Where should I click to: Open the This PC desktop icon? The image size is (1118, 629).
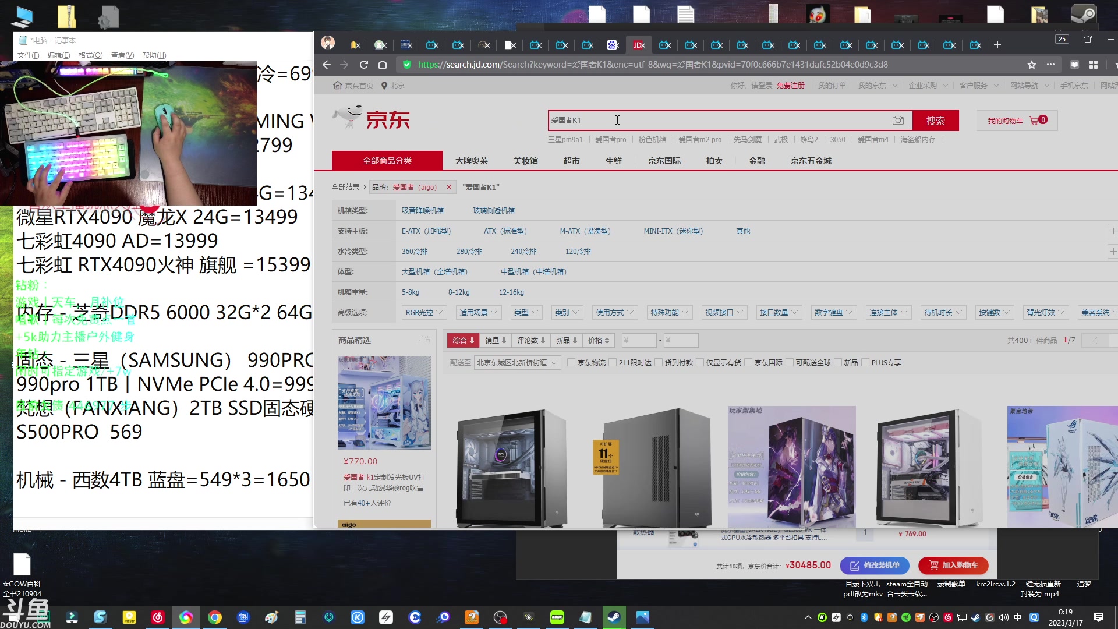[22, 16]
